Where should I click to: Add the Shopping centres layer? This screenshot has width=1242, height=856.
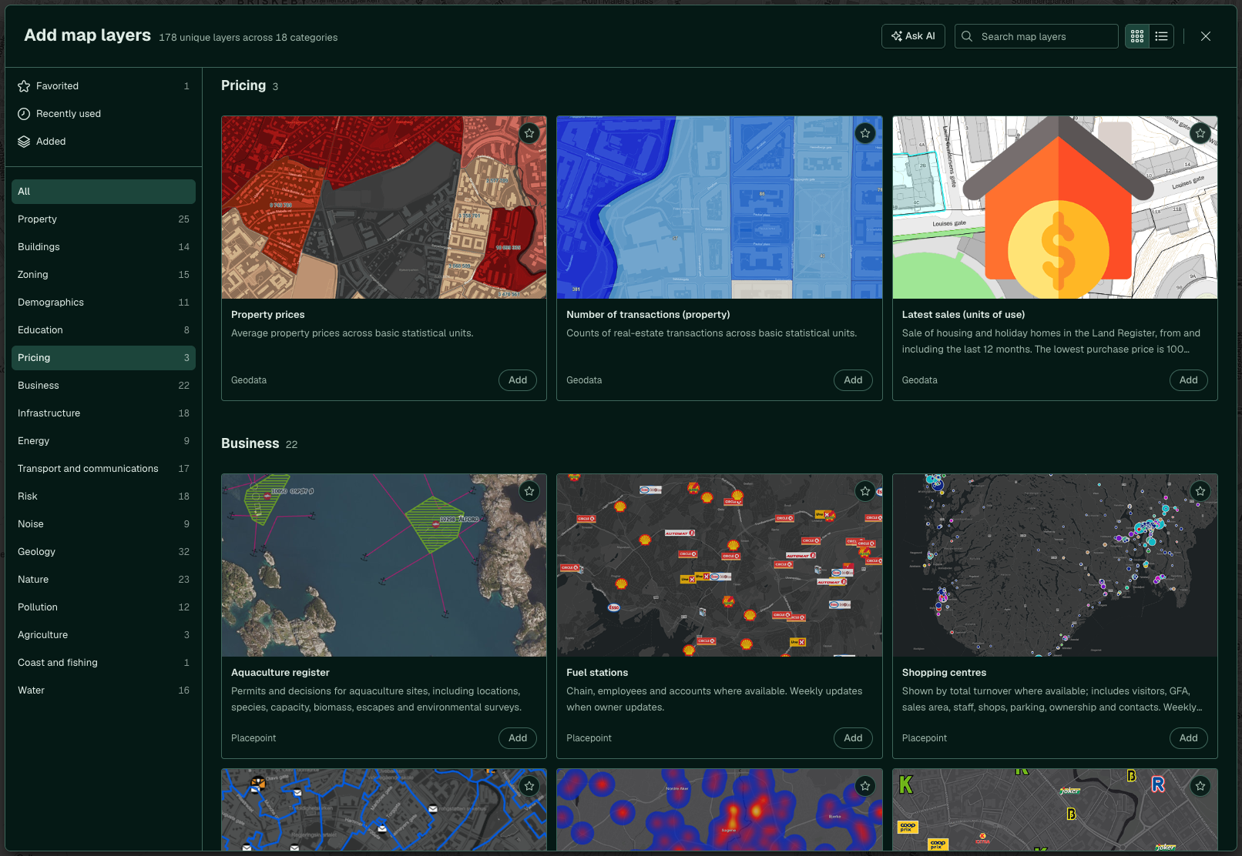point(1189,738)
